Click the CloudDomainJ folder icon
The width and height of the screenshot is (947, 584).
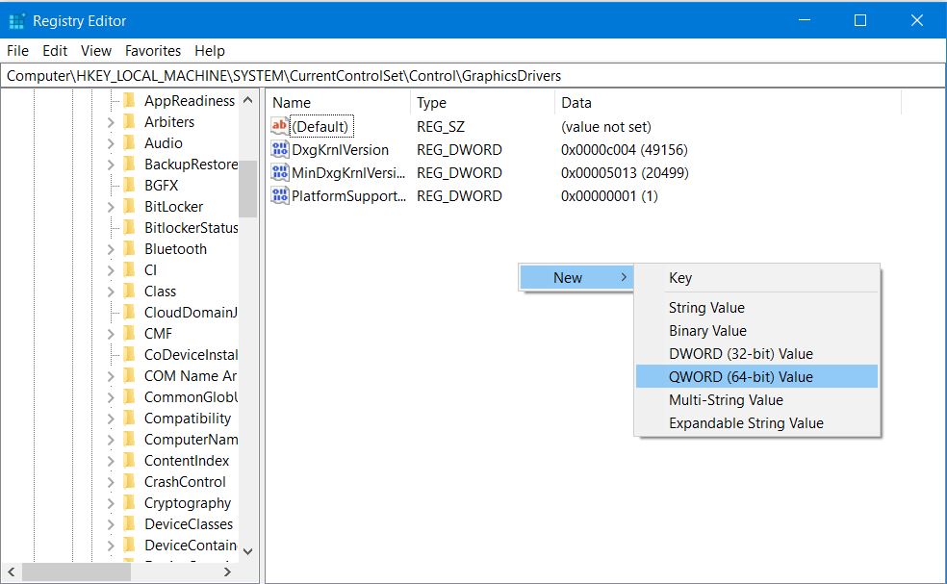pos(129,313)
